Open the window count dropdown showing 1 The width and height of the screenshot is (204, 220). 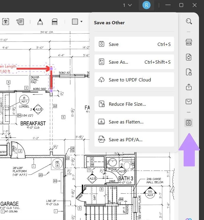point(127,5)
